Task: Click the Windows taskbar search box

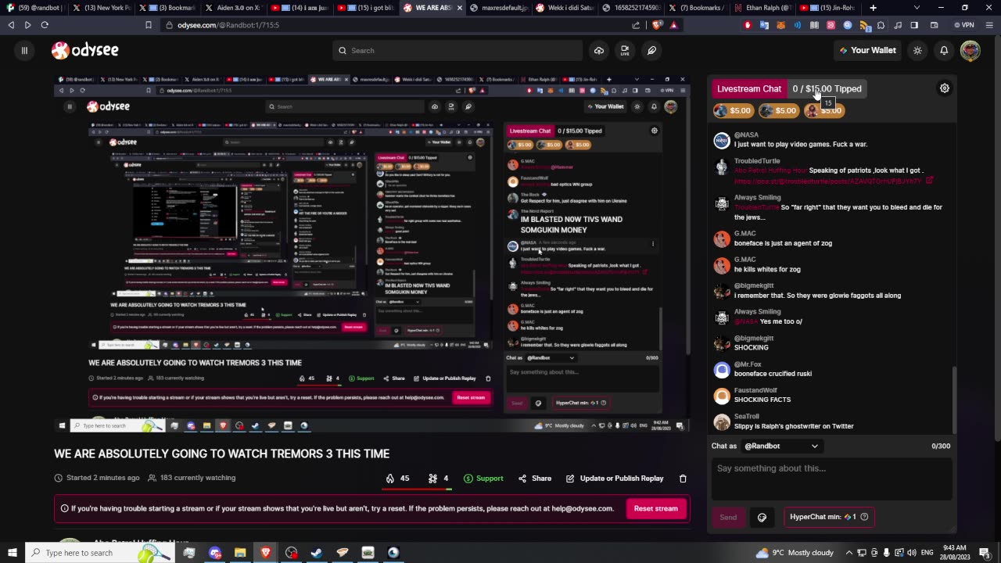Action: coord(99,553)
